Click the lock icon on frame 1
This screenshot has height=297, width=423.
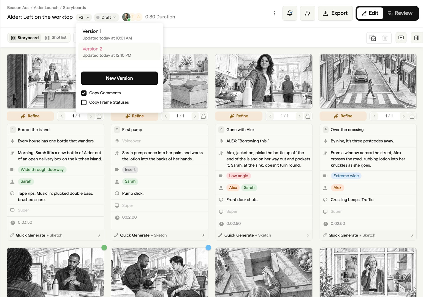point(99,116)
